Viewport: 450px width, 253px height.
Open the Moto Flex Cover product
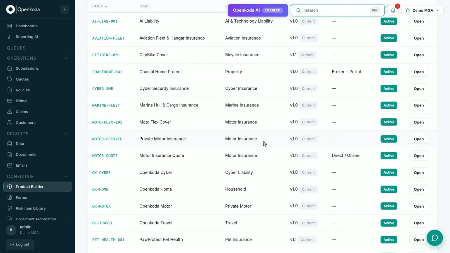coord(419,122)
